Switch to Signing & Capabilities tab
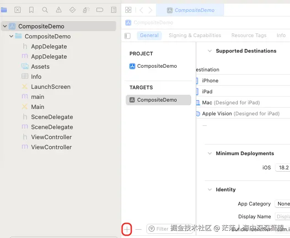 click(195, 35)
